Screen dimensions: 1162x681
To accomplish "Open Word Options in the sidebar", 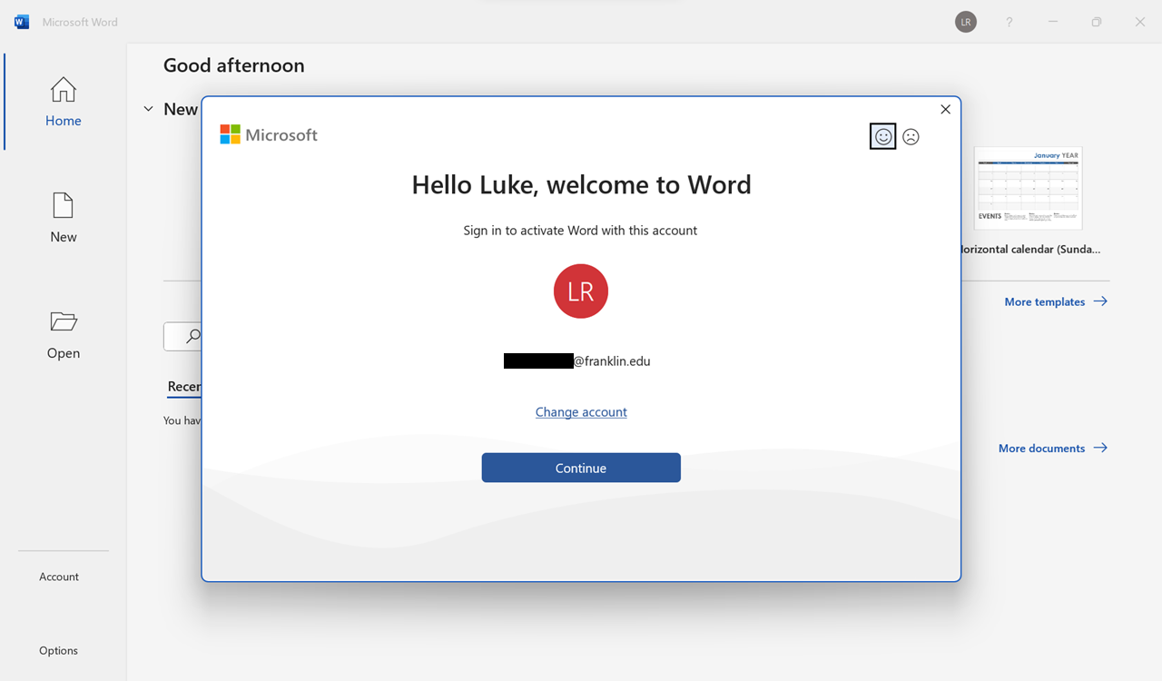I will coord(59,650).
